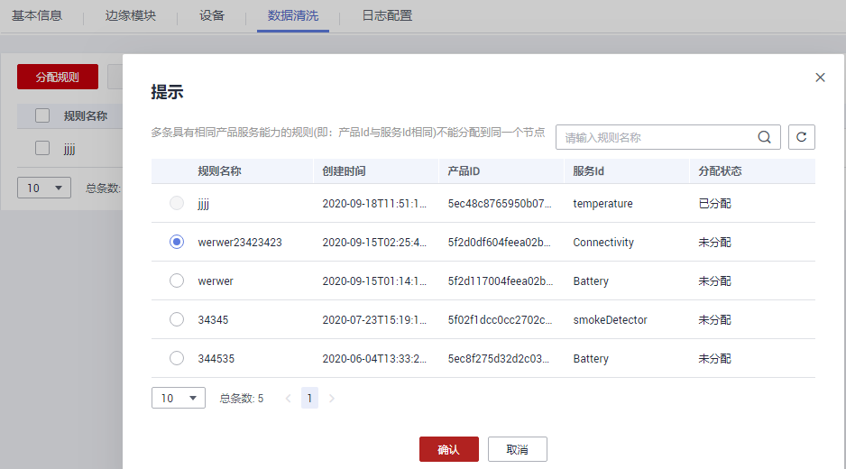Screen dimensions: 846x469
Task: Check the jjjj row checkbox in background table
Action: [42, 148]
